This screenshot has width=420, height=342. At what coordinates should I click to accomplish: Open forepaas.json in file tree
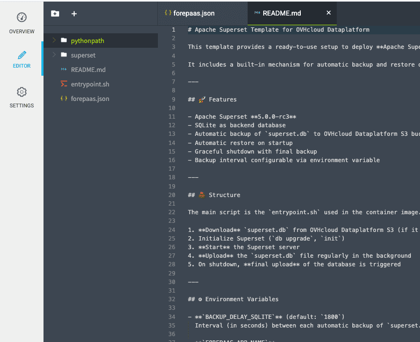click(101, 99)
